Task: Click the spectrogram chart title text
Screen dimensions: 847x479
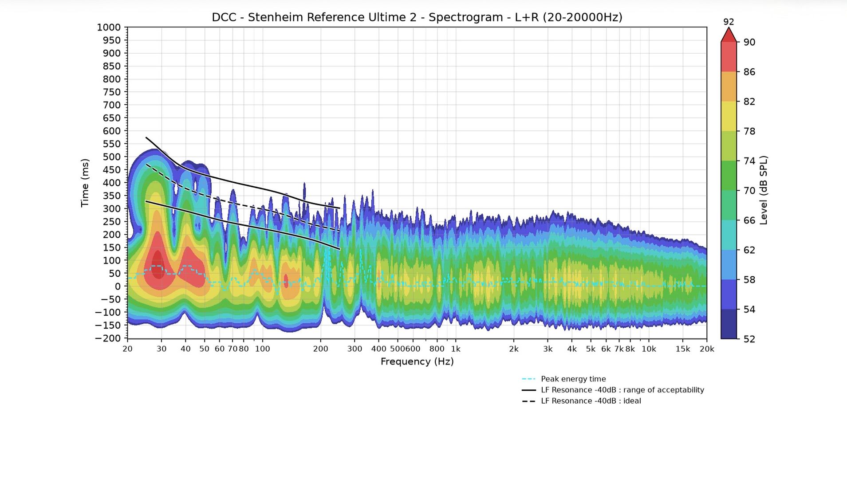Action: tap(417, 17)
